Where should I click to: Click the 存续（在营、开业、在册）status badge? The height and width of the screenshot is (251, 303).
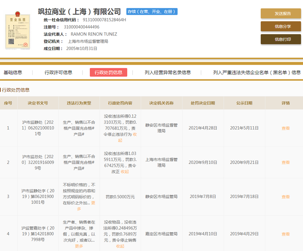pos(152,12)
